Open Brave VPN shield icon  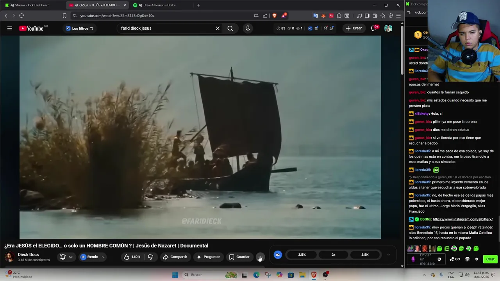click(391, 16)
